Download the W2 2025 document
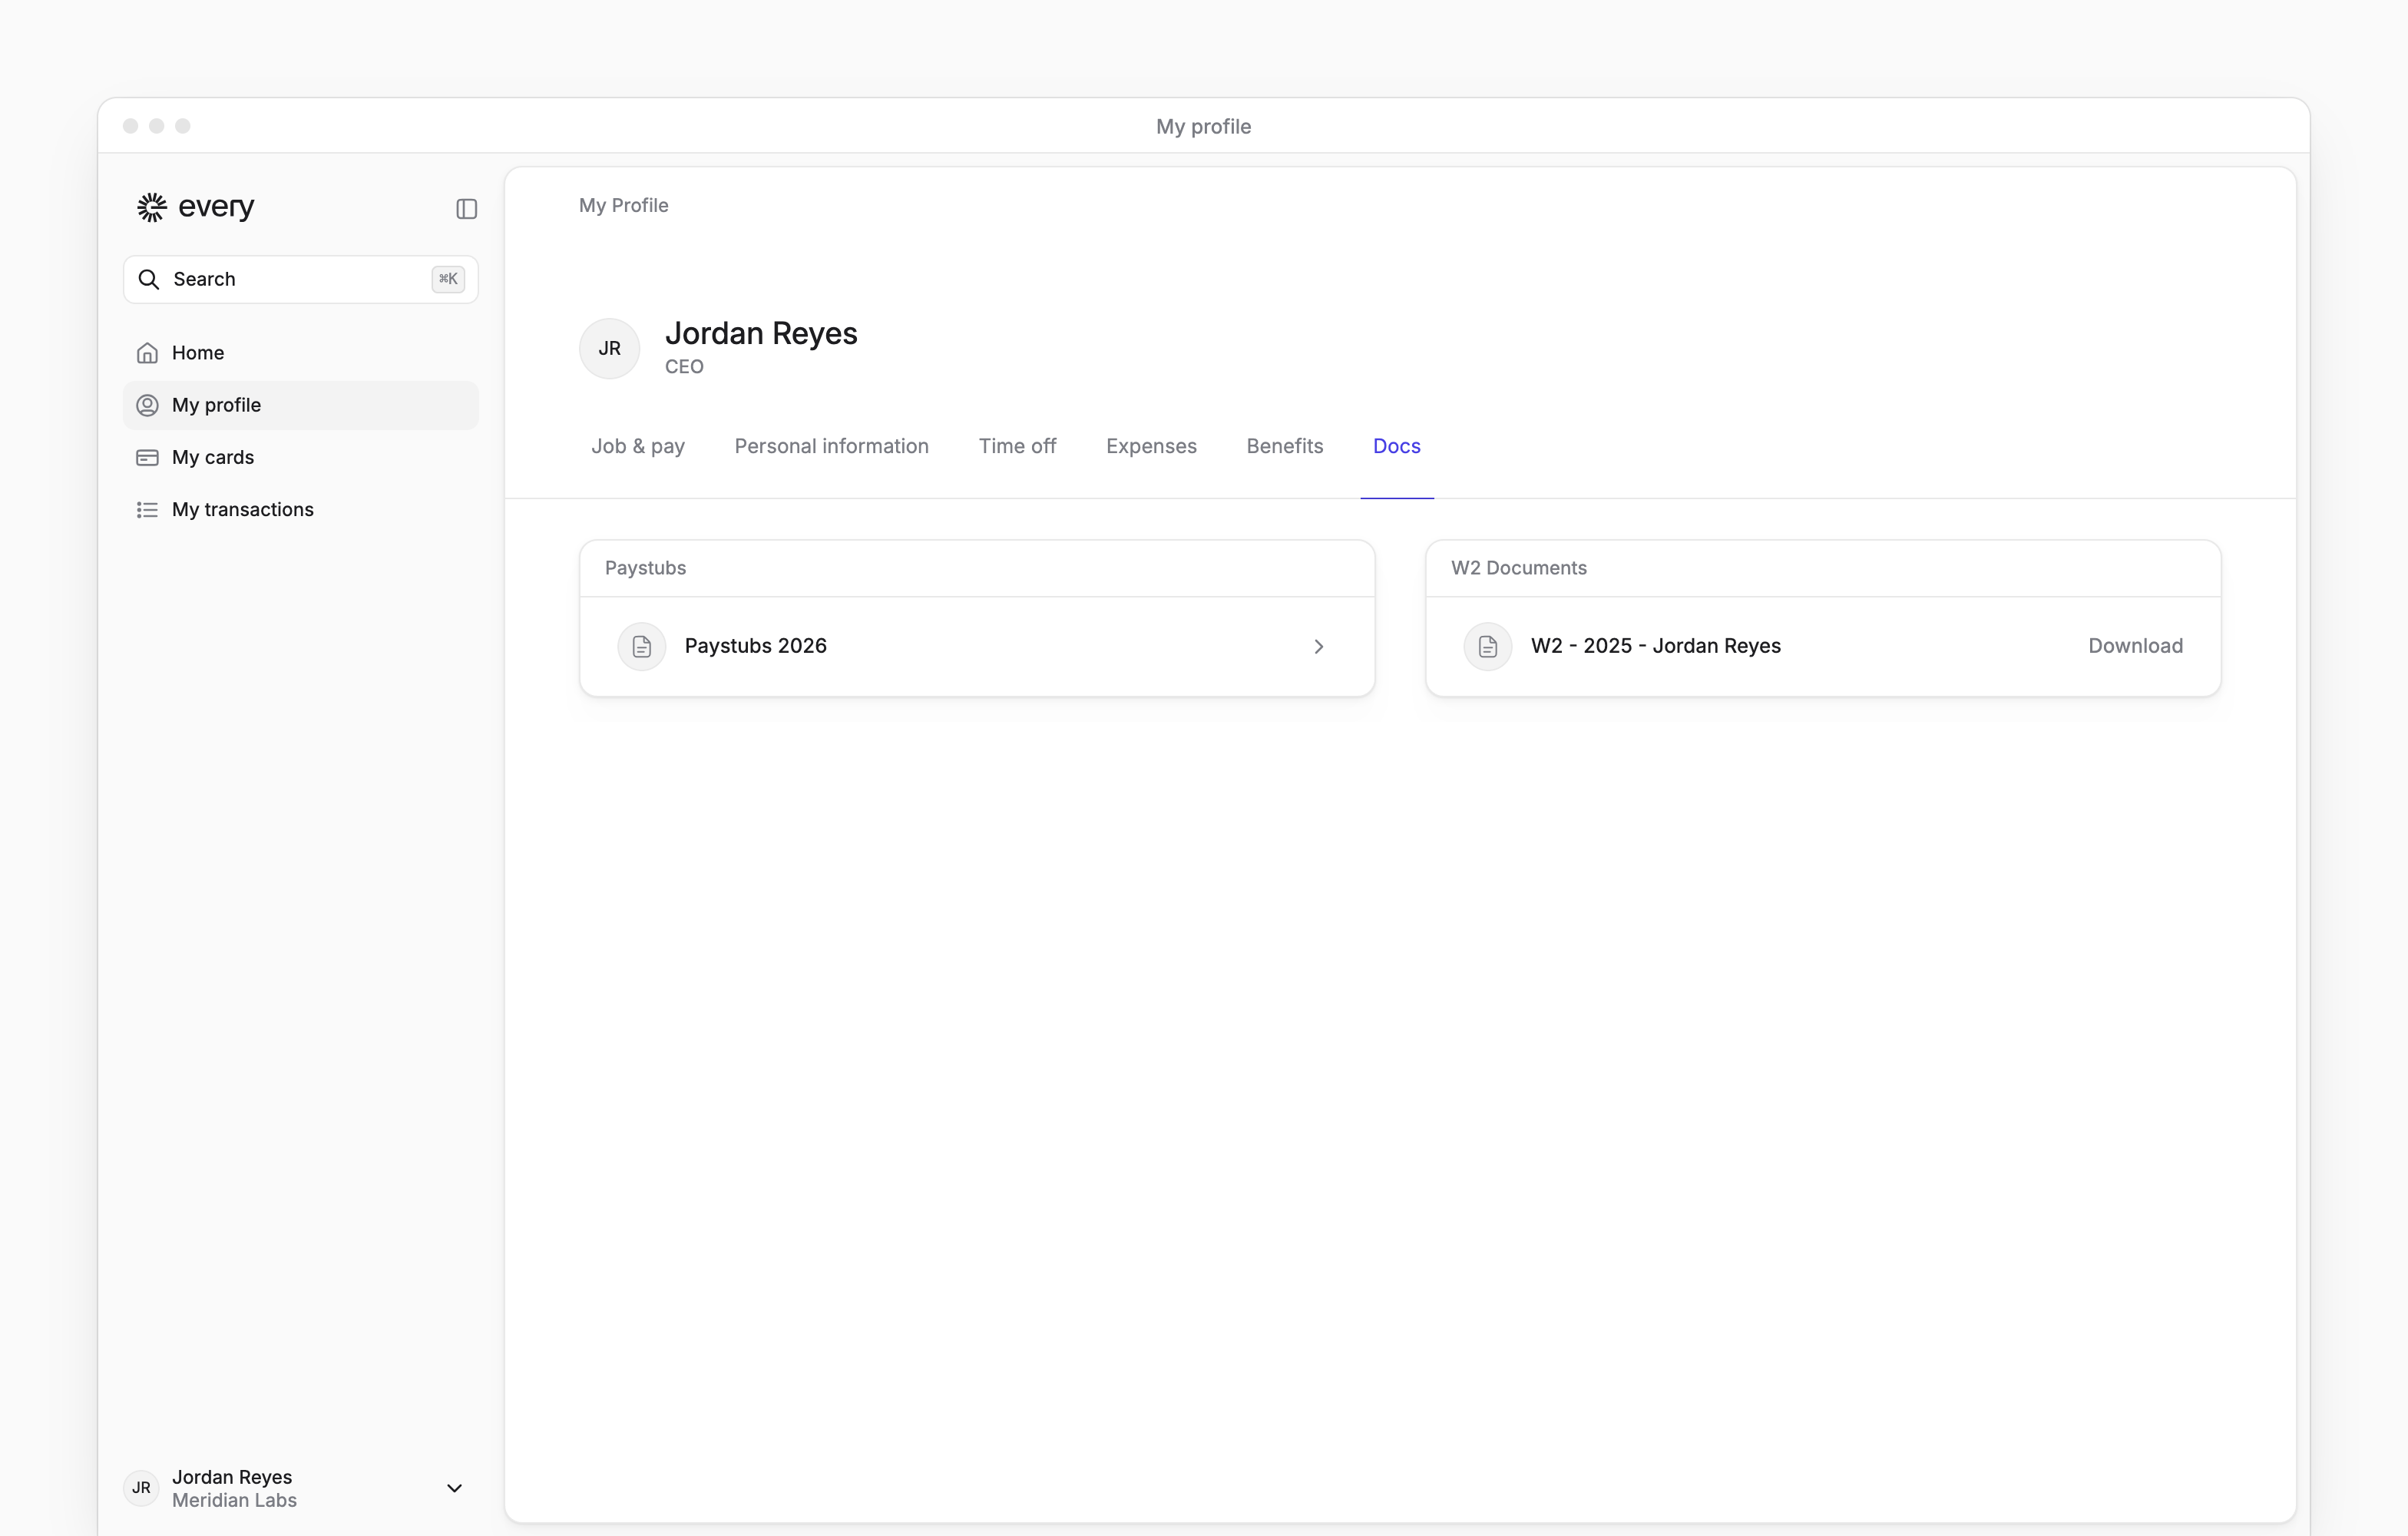This screenshot has width=2408, height=1536. (2135, 646)
